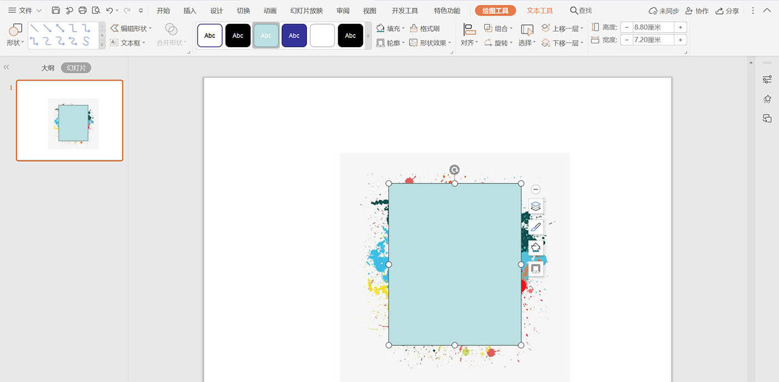This screenshot has width=779, height=382.
Task: Open the right sidebar settings sliders icon
Action: coord(767,80)
